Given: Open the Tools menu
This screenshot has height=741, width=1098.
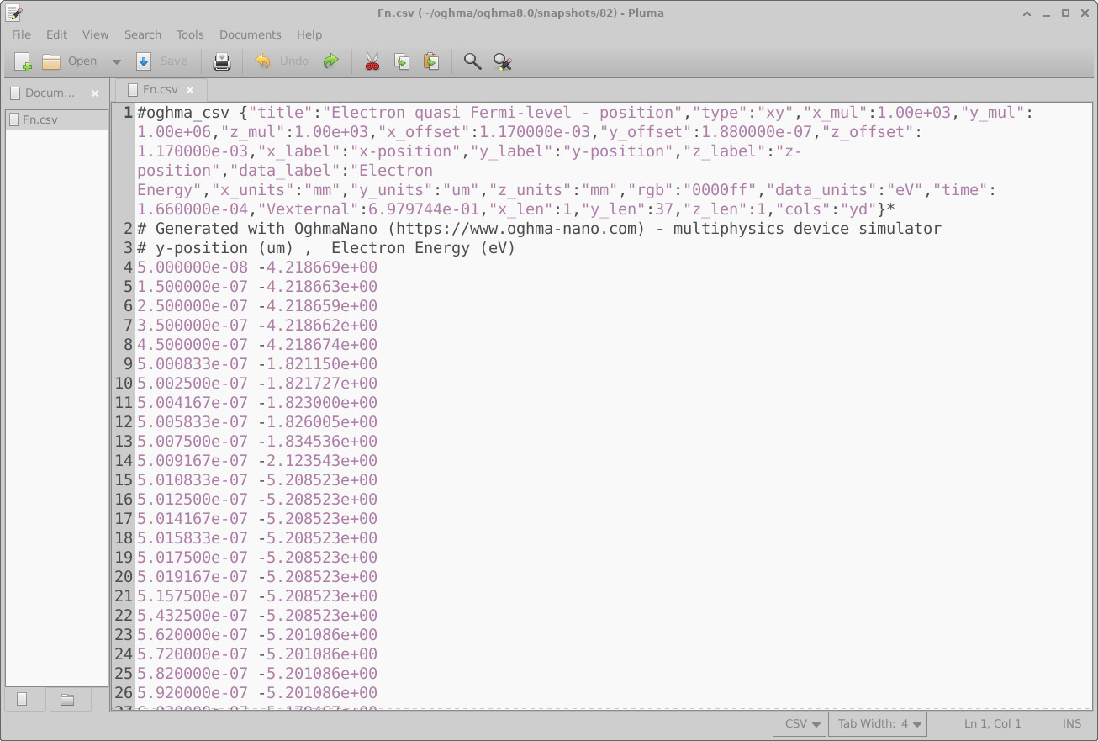Looking at the screenshot, I should tap(190, 34).
